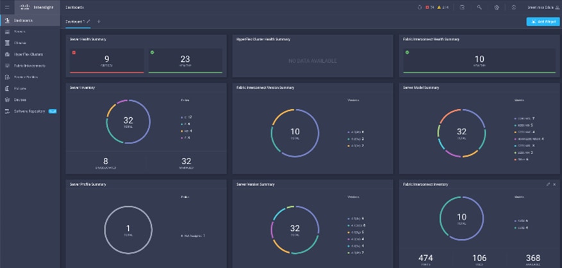Click the red critical alarms counter
This screenshot has height=268, width=562.
(430, 7)
